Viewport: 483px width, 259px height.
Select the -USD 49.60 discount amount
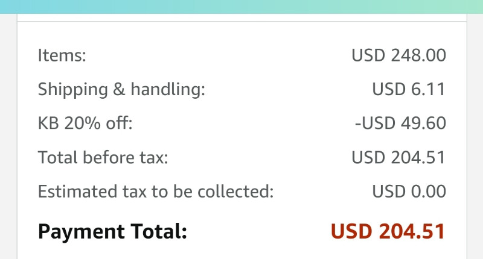pos(400,123)
